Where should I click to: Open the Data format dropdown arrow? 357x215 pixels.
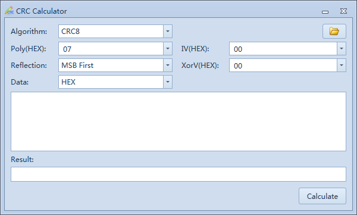[x=168, y=82]
